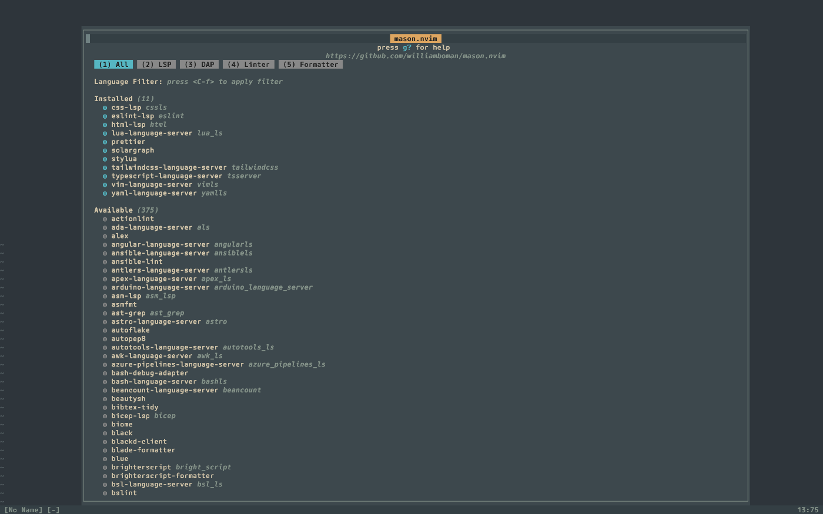Click the mason.nvim title badge
The height and width of the screenshot is (514, 823).
pyautogui.click(x=416, y=39)
